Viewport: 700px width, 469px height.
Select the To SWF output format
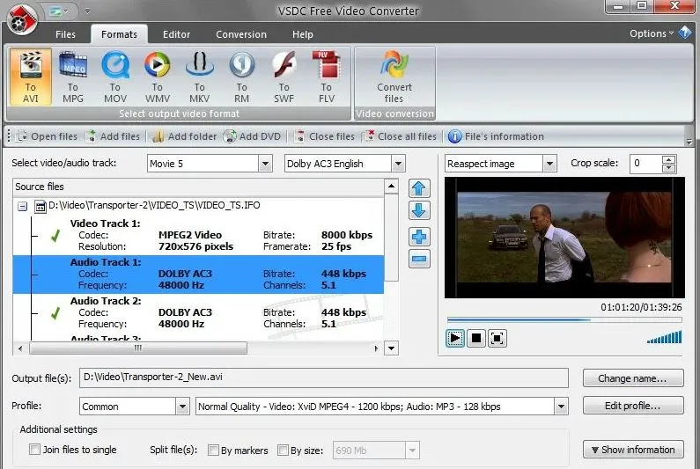click(284, 77)
